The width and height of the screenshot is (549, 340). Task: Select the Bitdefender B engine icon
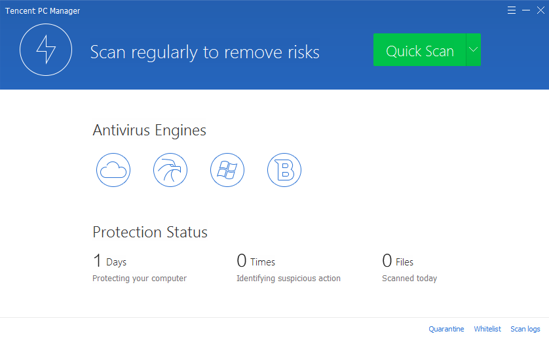(284, 171)
